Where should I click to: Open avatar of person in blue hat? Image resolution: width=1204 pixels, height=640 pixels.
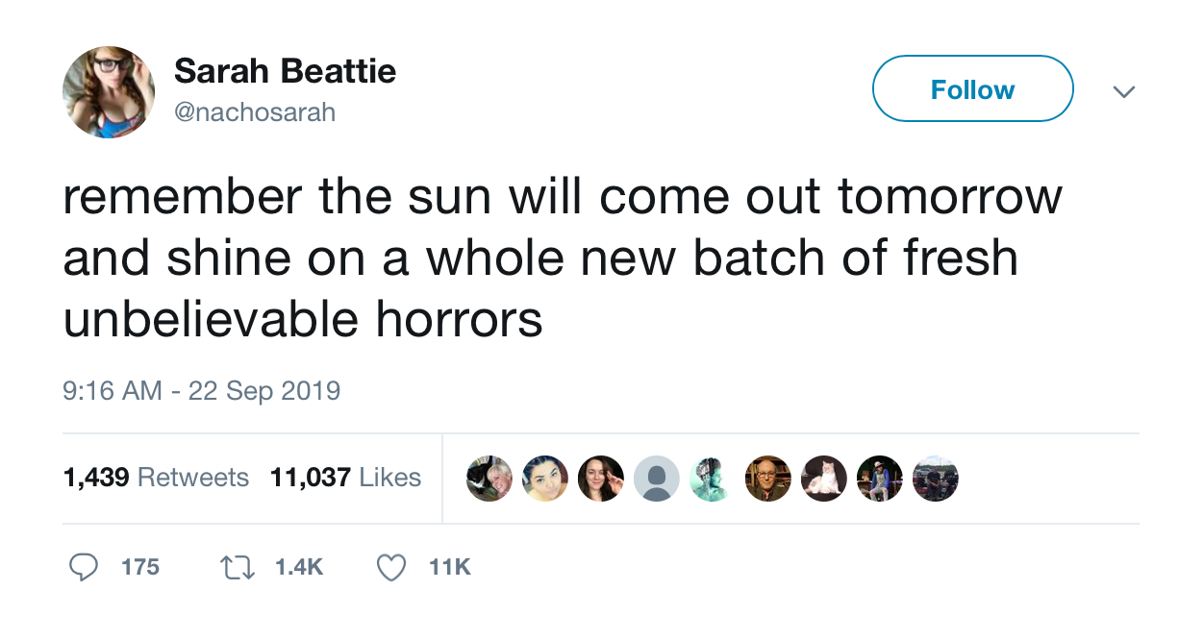pyautogui.click(x=880, y=479)
